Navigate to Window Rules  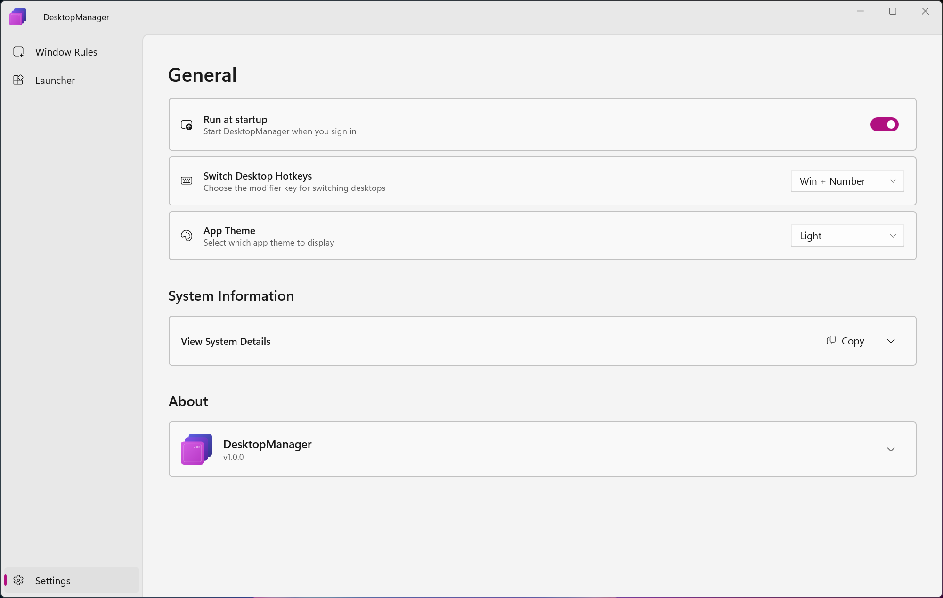(66, 52)
